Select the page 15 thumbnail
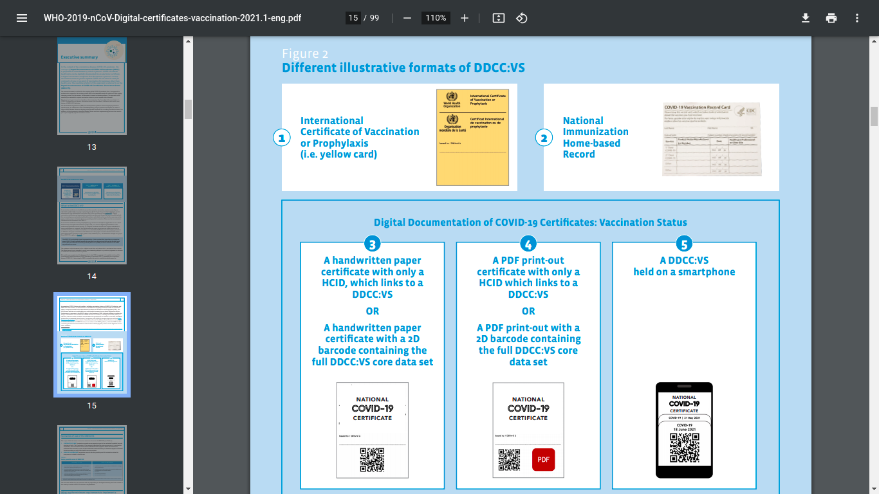Image resolution: width=879 pixels, height=494 pixels. 92,345
